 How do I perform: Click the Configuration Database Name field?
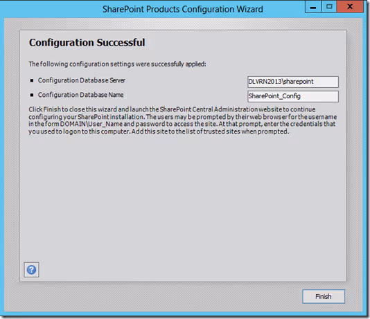[293, 96]
